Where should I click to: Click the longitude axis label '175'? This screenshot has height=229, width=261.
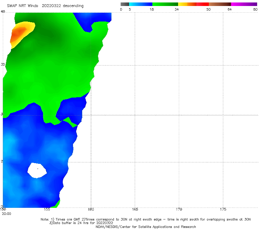[x=223, y=209]
